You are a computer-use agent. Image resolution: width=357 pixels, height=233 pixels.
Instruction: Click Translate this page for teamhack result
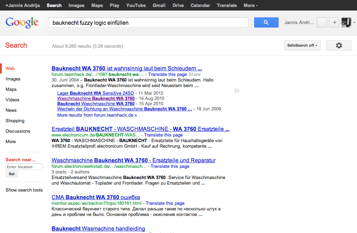coord(168,75)
